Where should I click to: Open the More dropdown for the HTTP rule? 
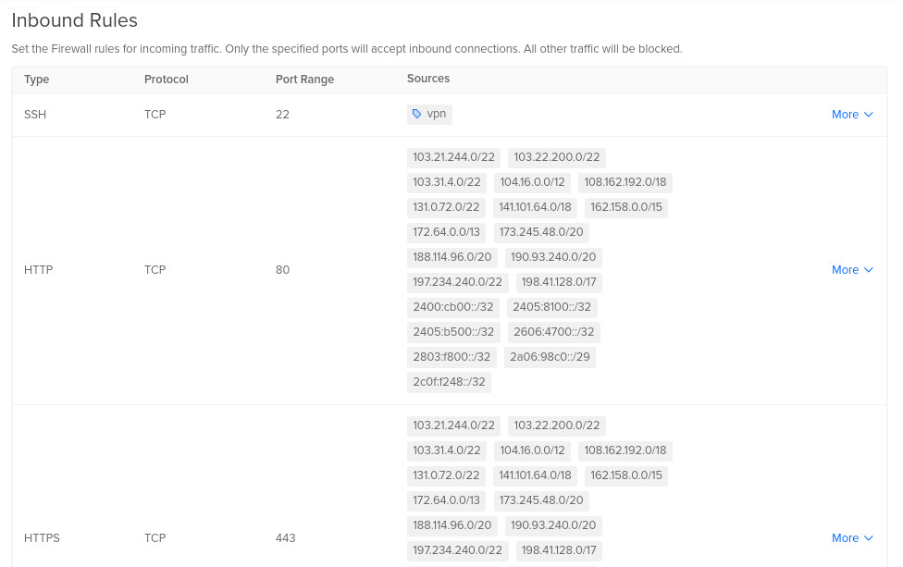tap(852, 270)
